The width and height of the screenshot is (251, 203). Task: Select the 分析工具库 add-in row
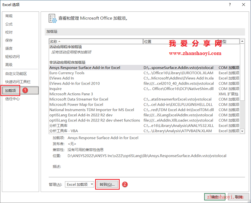click(x=144, y=125)
